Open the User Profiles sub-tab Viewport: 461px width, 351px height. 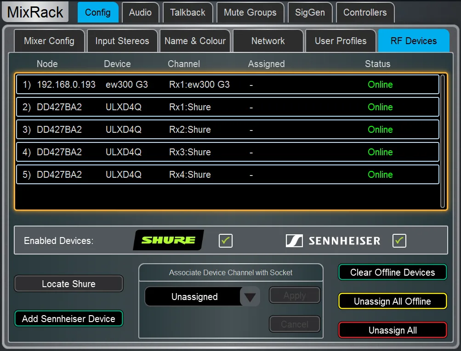point(341,41)
